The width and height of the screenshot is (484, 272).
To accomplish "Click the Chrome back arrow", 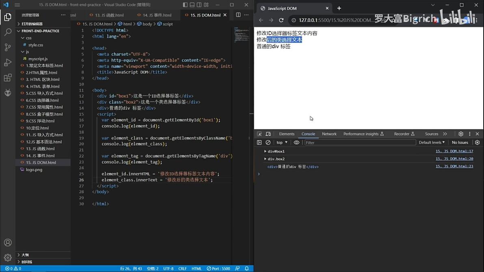I will [261, 20].
